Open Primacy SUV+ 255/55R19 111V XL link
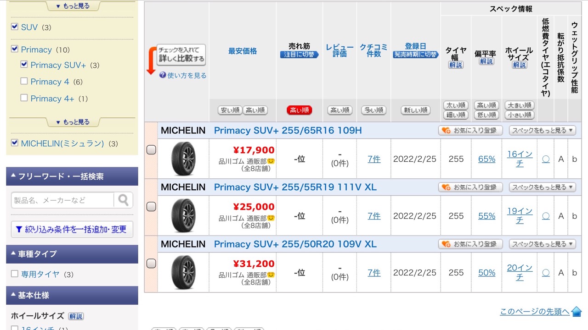The height and width of the screenshot is (330, 588). pyautogui.click(x=295, y=187)
